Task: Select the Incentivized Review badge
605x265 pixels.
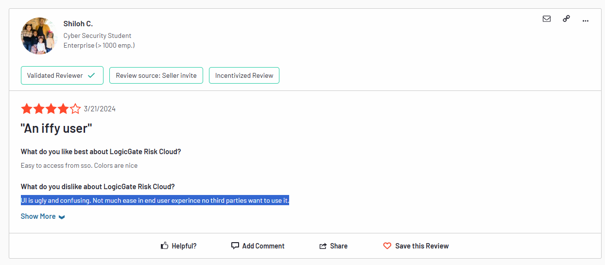Action: (244, 75)
